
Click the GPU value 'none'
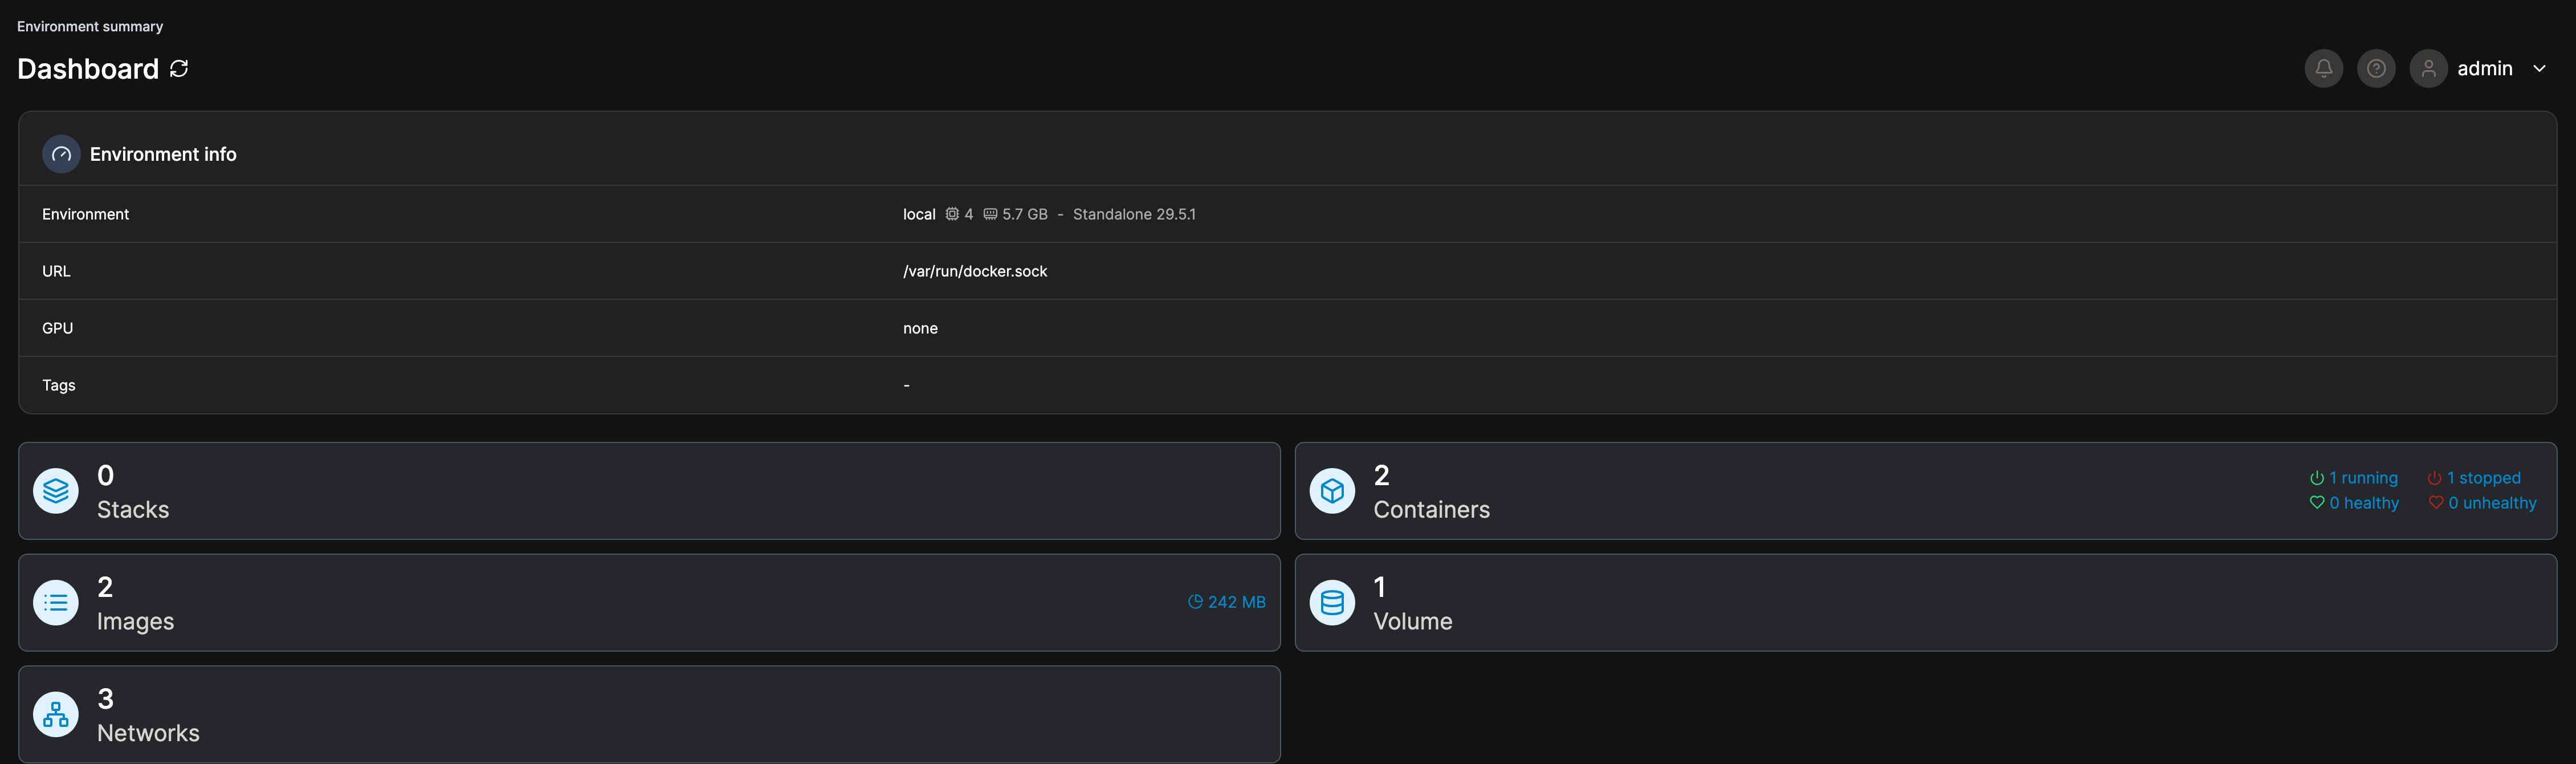pyautogui.click(x=920, y=328)
